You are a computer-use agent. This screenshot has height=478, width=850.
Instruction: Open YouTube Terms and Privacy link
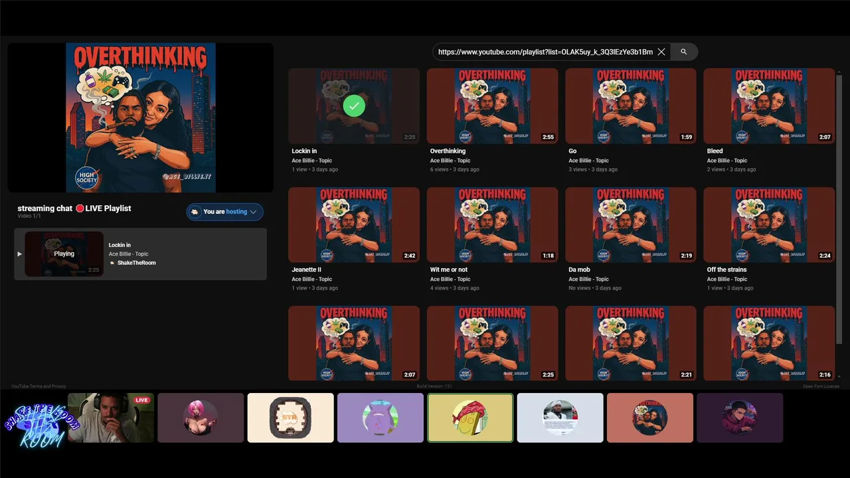click(x=39, y=386)
